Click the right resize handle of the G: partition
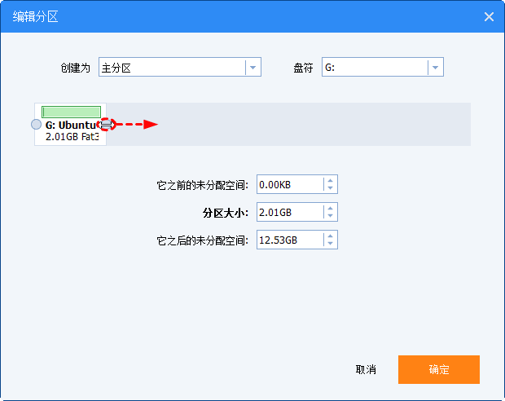505x401 pixels. point(107,125)
